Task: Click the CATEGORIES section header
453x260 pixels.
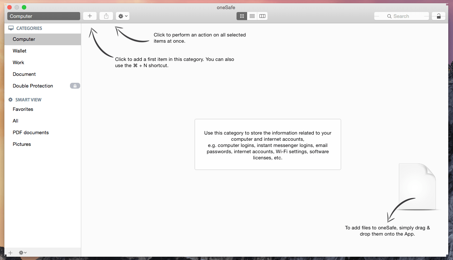Action: 29,28
